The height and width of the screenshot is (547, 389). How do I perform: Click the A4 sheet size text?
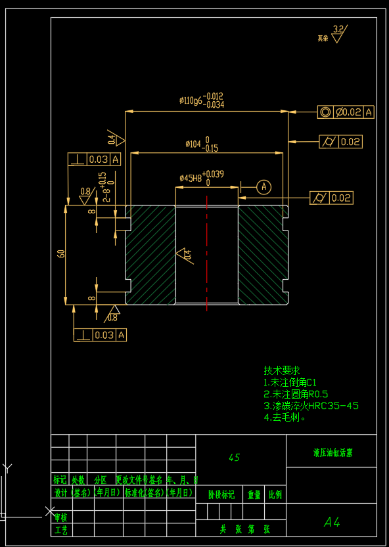332,522
